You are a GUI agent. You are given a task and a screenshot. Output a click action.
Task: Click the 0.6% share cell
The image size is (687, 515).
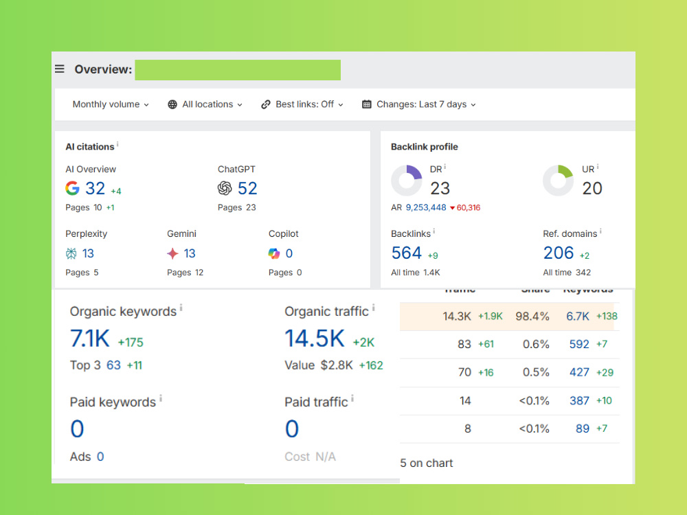536,344
